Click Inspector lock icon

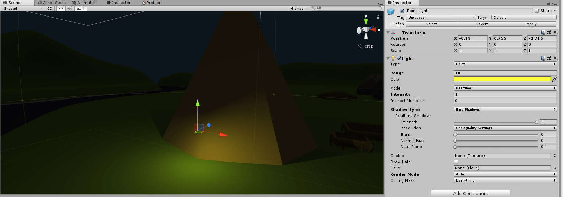[548, 3]
